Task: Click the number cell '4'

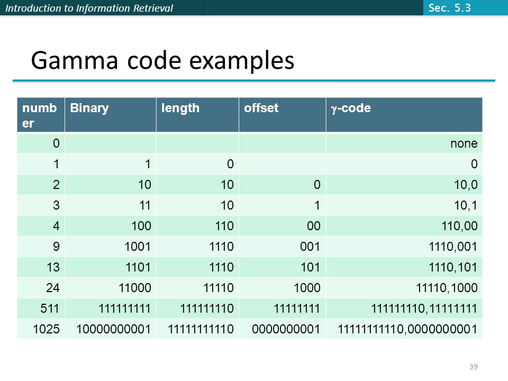Action: 41,226
